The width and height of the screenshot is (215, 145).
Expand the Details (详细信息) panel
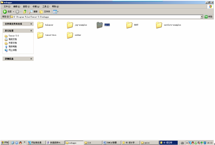(31, 59)
